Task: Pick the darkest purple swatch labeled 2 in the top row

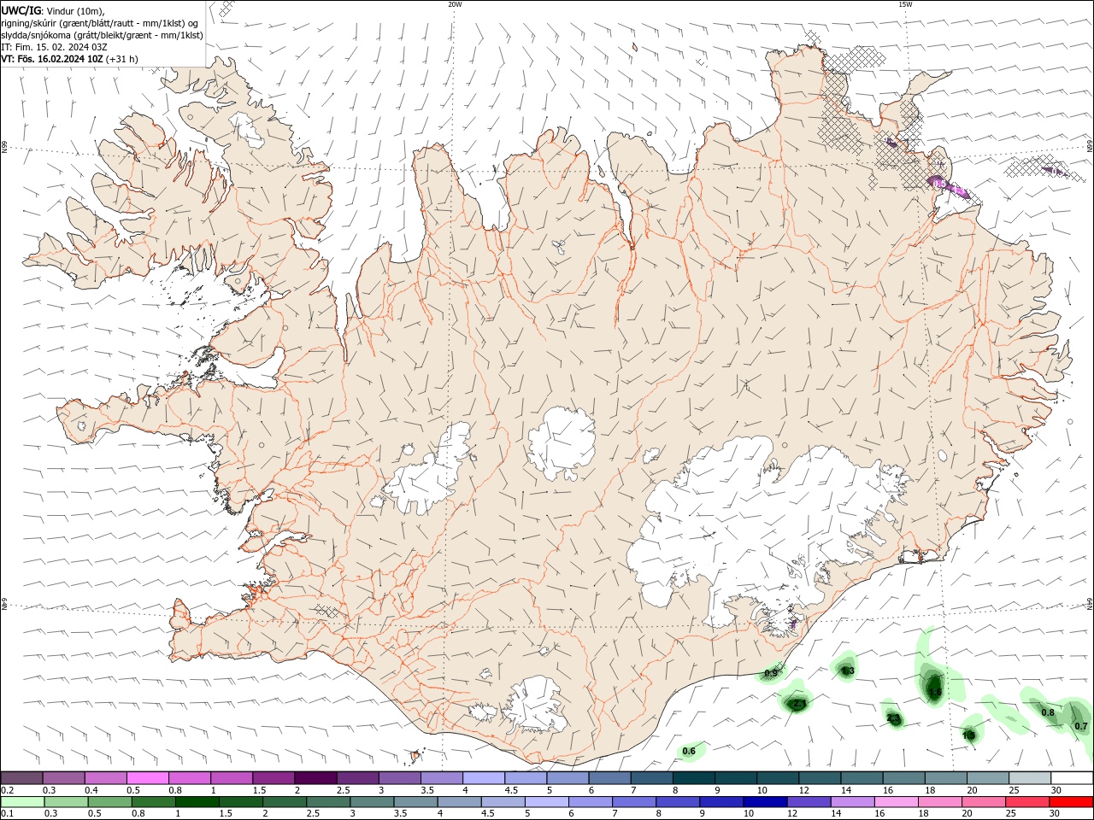Action: 315,778
